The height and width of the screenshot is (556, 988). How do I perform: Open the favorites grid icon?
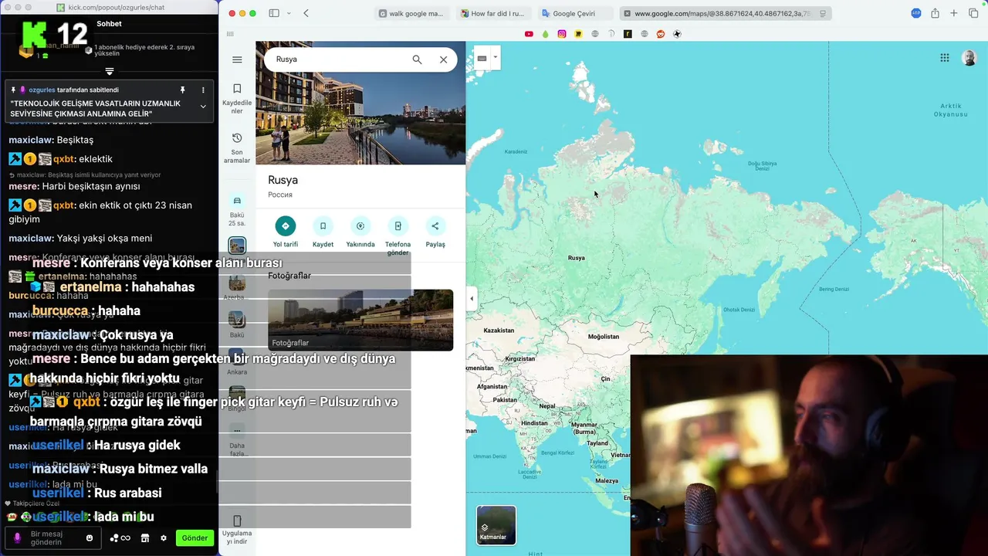(230, 34)
